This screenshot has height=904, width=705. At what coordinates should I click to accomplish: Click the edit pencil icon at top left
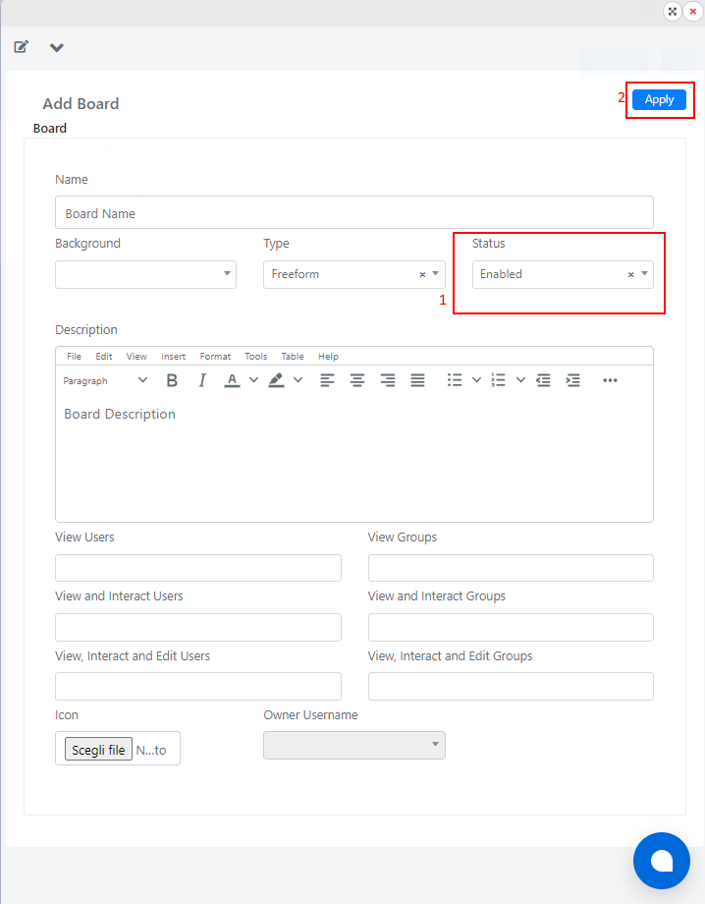(x=22, y=47)
